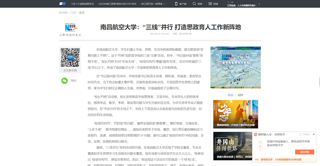Click the 关注新华网 QR code
Screen dimensions: 320x166
[x=70, y=57]
